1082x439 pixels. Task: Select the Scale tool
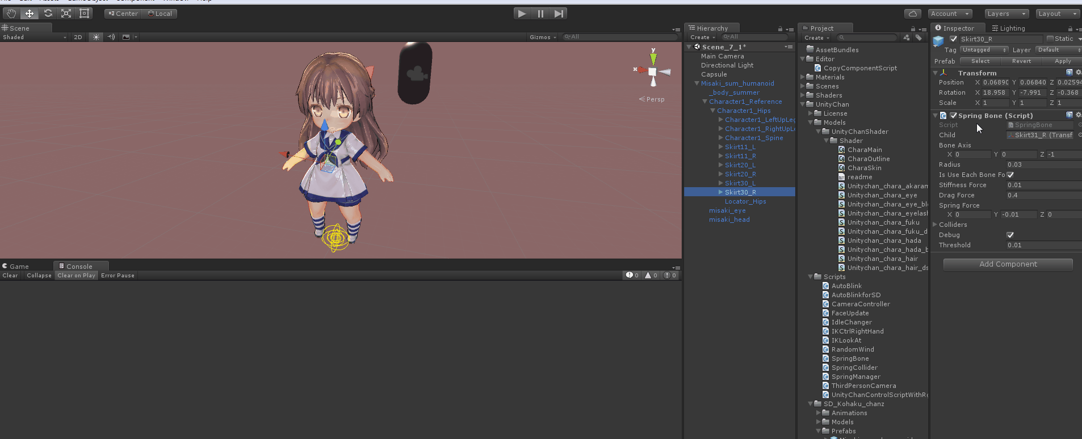[66, 14]
